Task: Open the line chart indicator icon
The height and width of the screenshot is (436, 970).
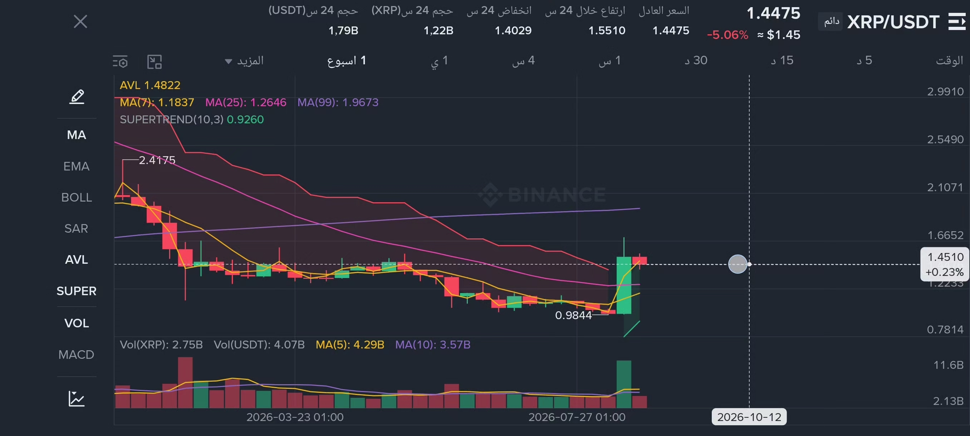Action: click(77, 399)
